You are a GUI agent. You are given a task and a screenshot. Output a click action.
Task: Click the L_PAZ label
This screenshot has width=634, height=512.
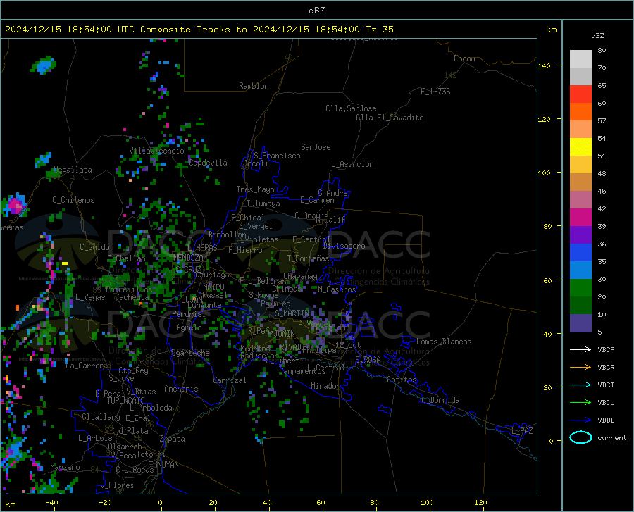pos(522,431)
